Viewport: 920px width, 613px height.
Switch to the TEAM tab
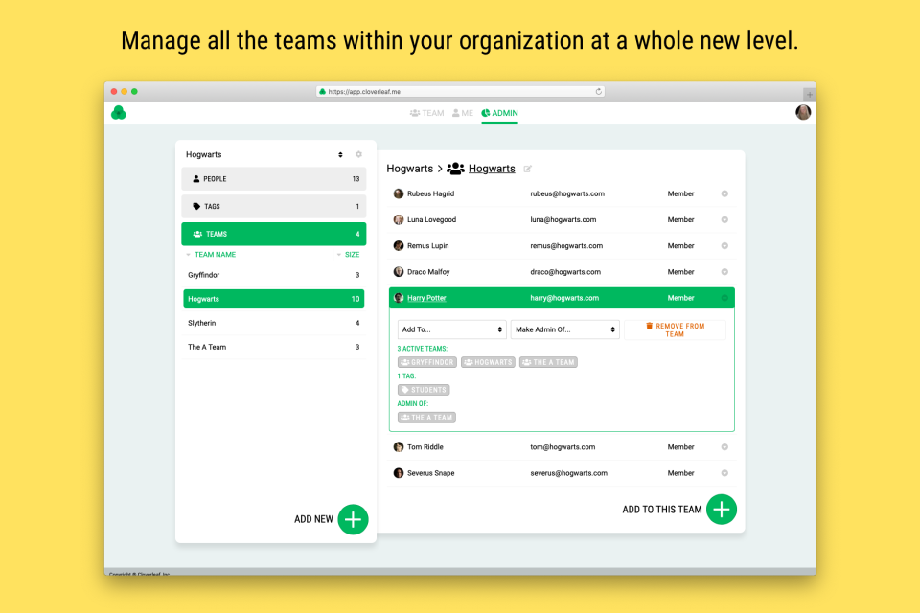point(427,113)
